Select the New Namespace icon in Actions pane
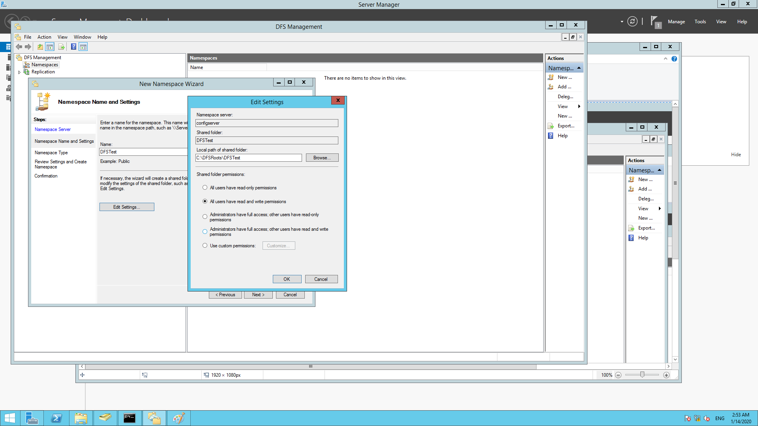The image size is (758, 426). 551,77
